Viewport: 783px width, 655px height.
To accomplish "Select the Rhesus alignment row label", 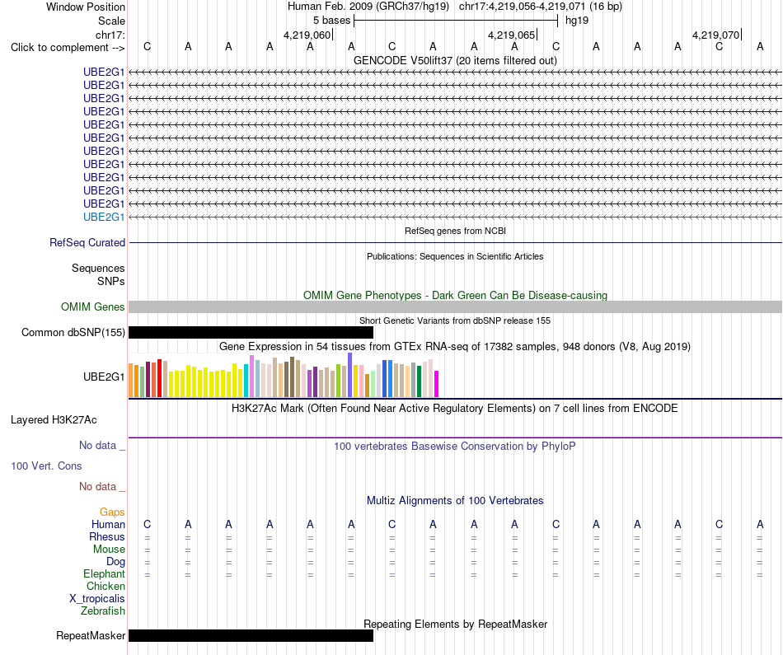I will pyautogui.click(x=107, y=536).
